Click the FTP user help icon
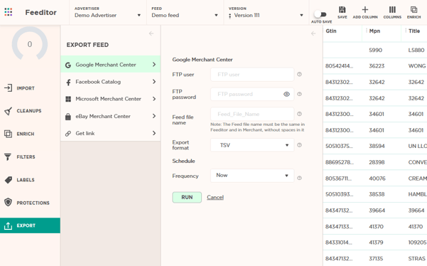Image resolution: width=427 pixels, height=266 pixels. [x=299, y=74]
